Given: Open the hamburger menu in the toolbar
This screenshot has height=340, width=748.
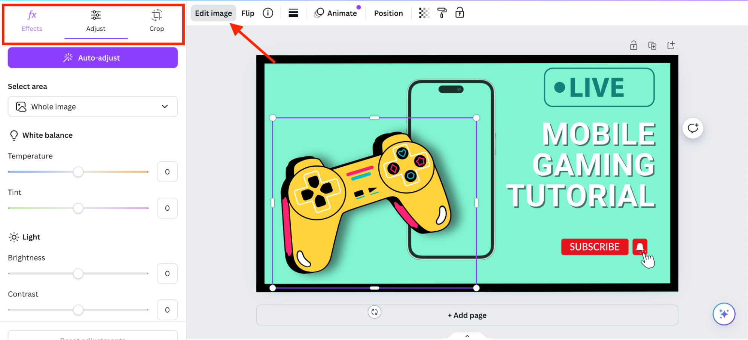Looking at the screenshot, I should (x=293, y=13).
